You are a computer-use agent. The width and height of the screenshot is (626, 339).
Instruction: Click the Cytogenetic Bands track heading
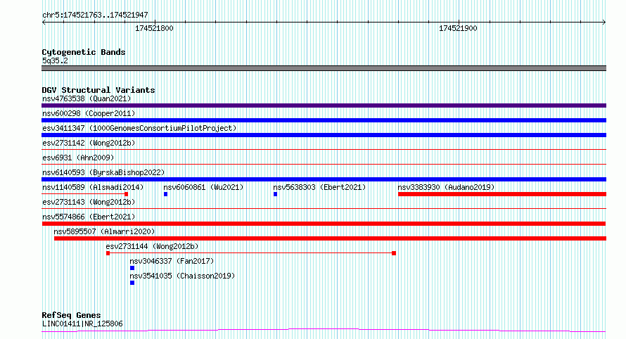(x=84, y=52)
